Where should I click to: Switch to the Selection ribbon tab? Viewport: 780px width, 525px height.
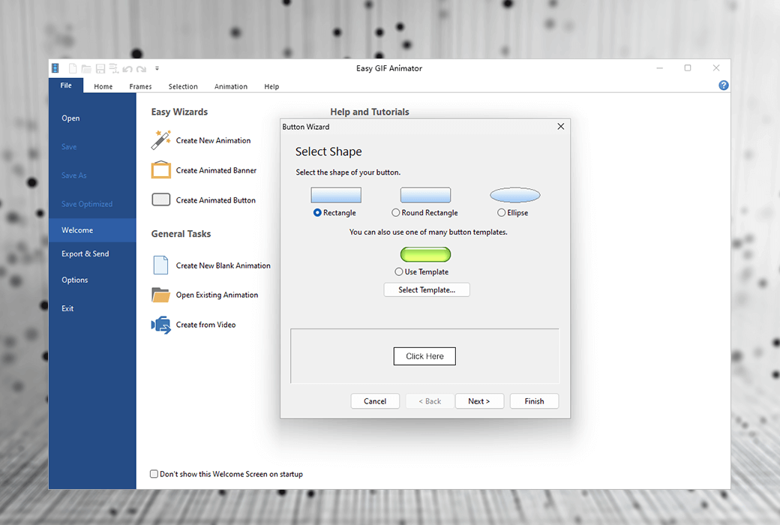click(183, 86)
